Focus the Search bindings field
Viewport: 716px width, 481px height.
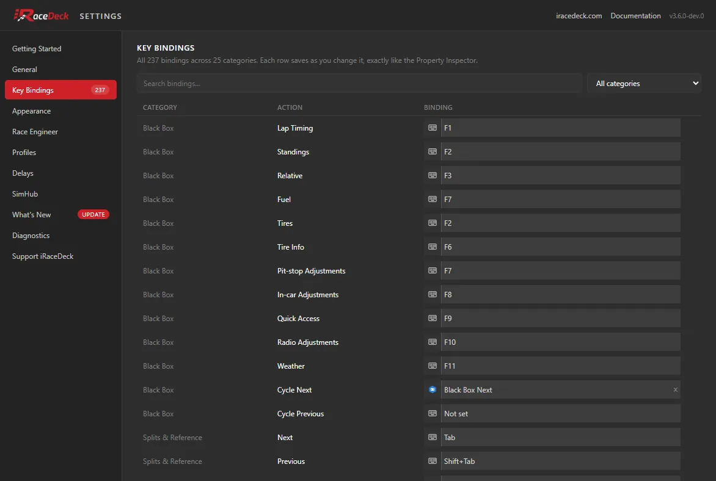pyautogui.click(x=359, y=83)
